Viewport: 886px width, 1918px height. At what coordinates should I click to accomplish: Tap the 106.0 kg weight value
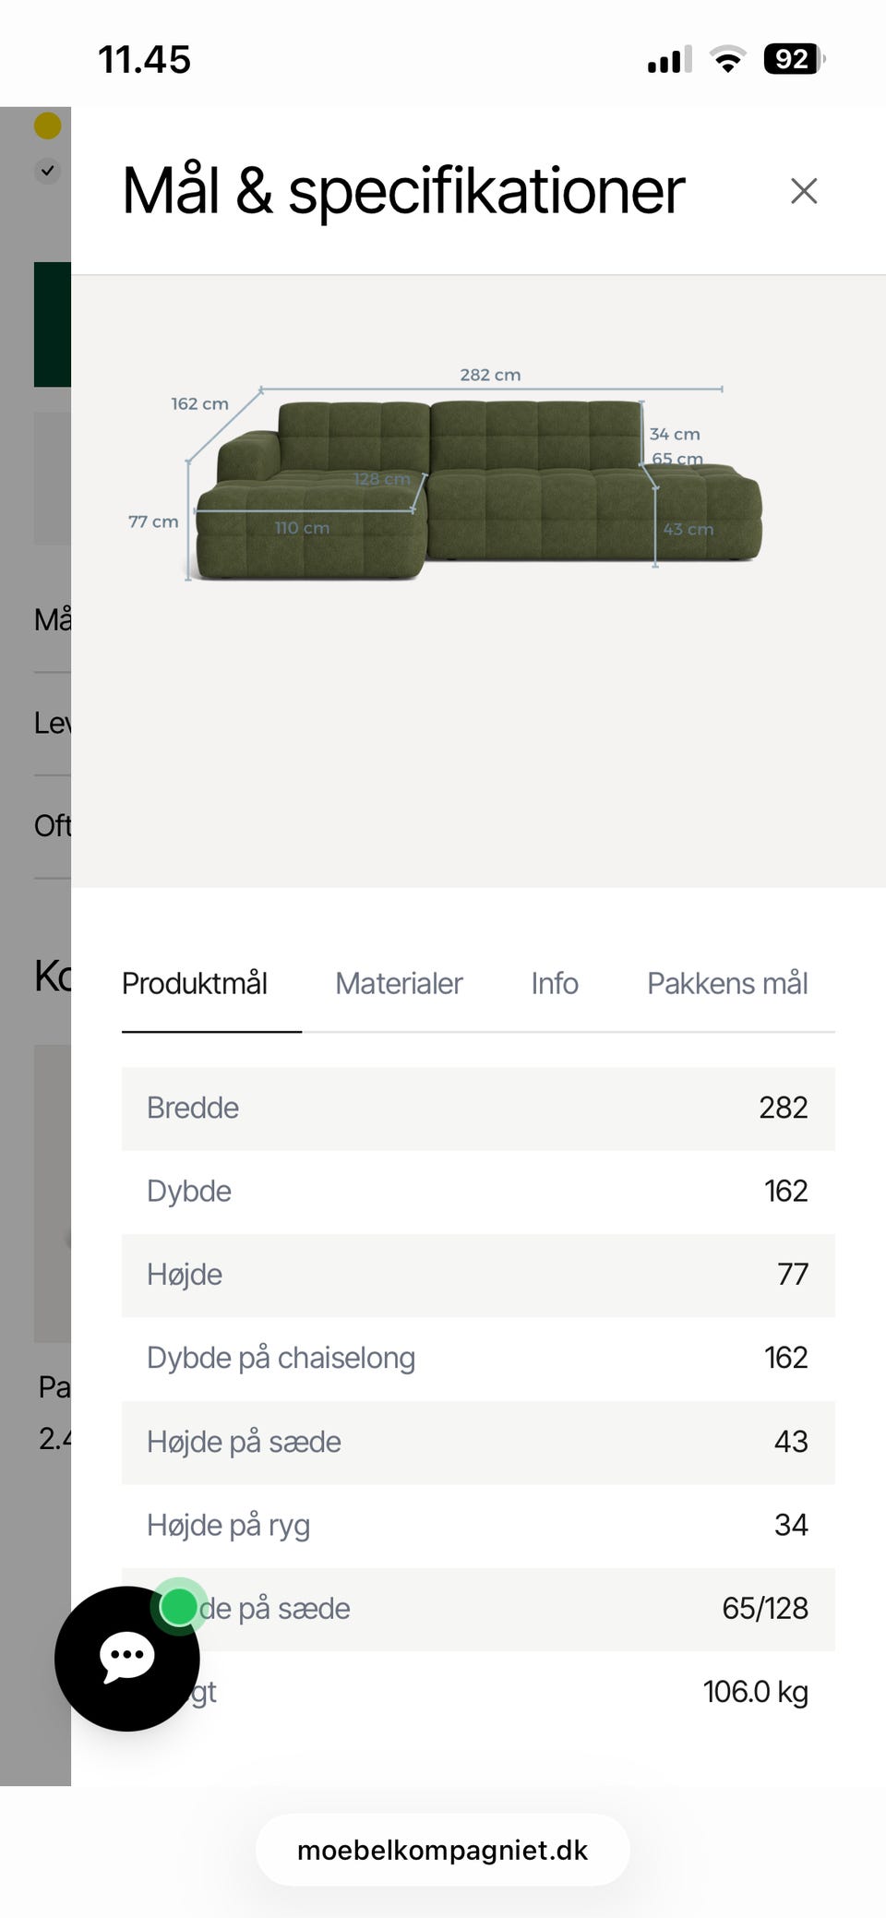(755, 1692)
